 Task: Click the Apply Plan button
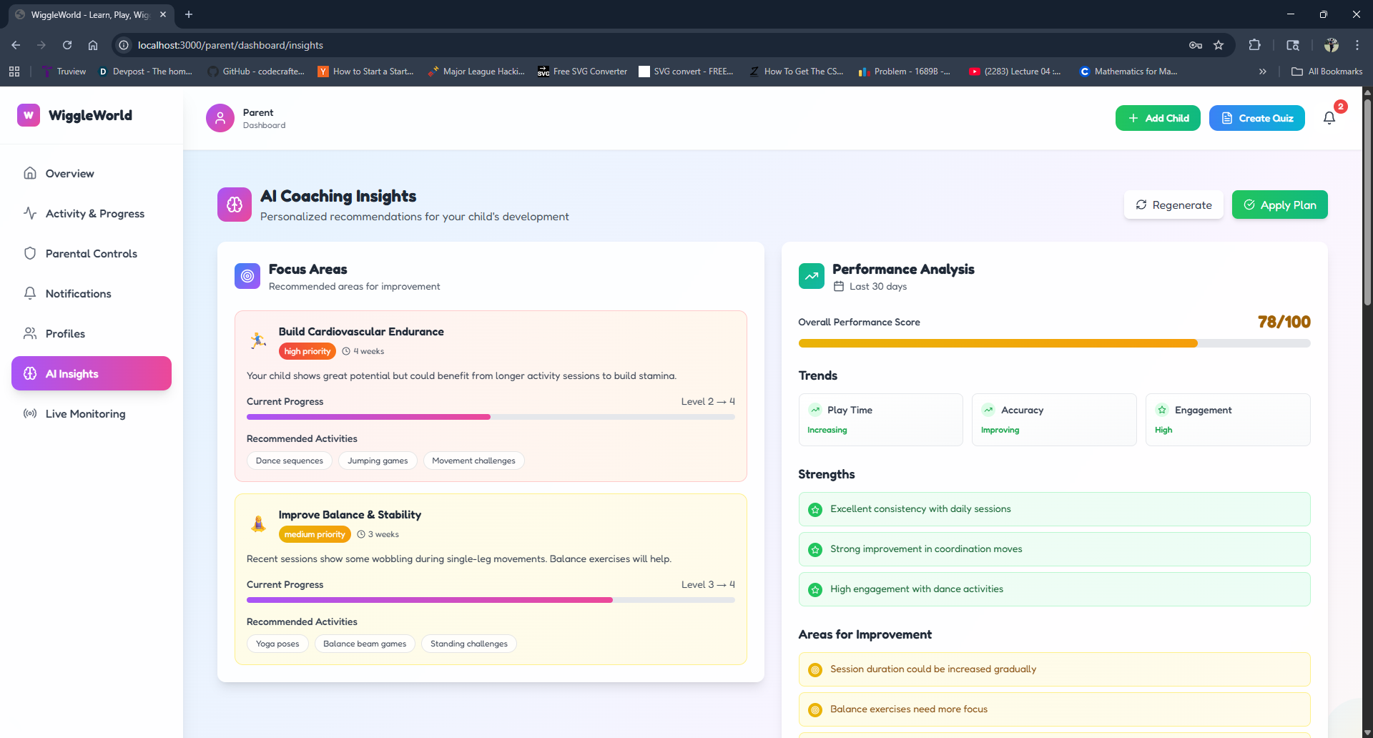click(x=1279, y=205)
